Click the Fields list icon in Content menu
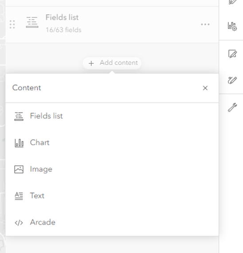The width and height of the screenshot is (243, 253). tap(19, 117)
